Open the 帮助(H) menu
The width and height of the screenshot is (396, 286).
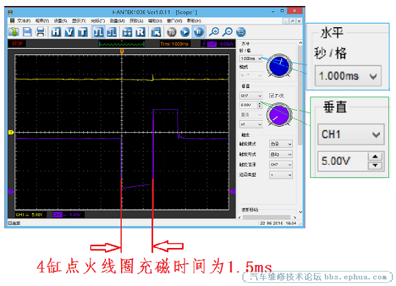pyautogui.click(x=194, y=21)
